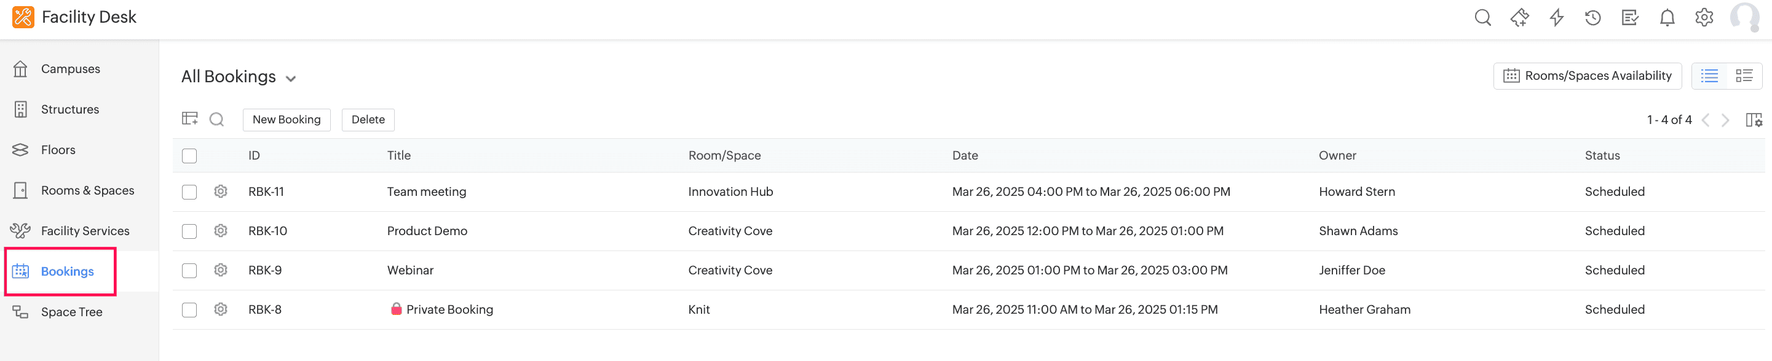Open user profile avatar menu
1772x361 pixels.
[1744, 18]
